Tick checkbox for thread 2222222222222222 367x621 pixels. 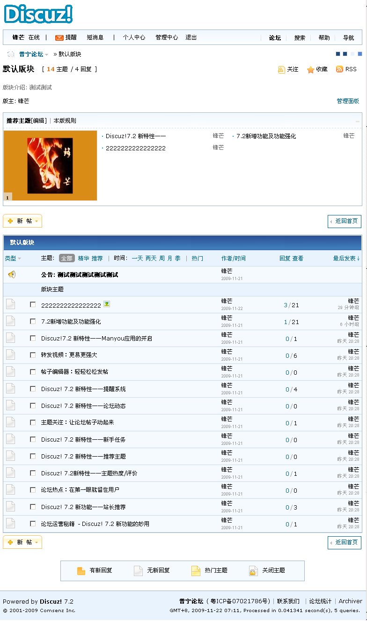33,304
